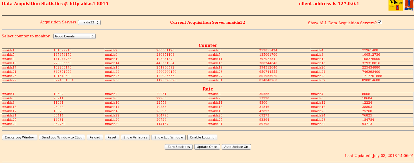Select counter value 141244768 for nnaida9
Screen dimensions: 414x163
click(62, 59)
